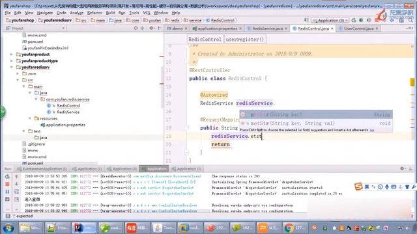Toggle soft-wrap in Run console
The width and height of the screenshot is (417, 234).
[x=16, y=191]
